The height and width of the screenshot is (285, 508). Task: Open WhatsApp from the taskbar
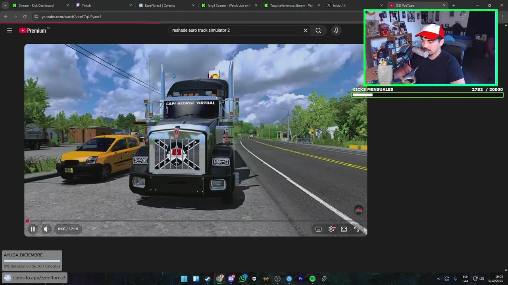(x=242, y=279)
